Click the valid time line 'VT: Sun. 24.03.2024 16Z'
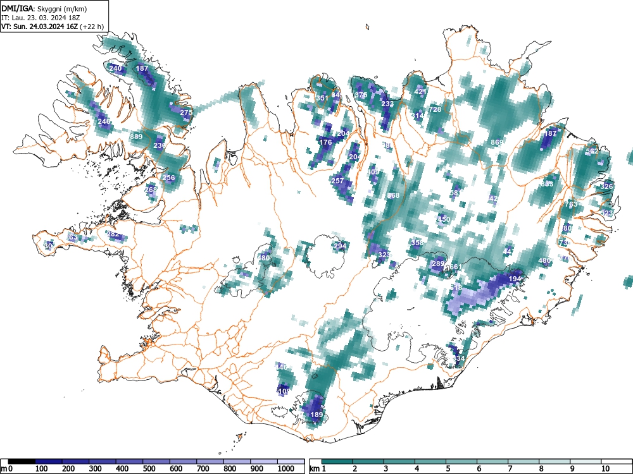633x474 pixels. click(x=40, y=27)
